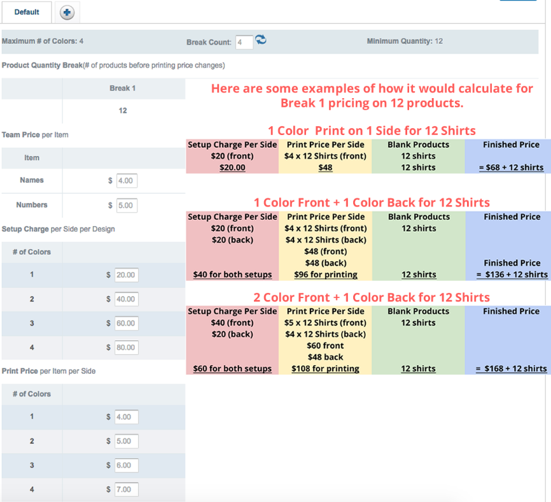Focus the Break Count input field
This screenshot has height=502, width=551.
(244, 42)
